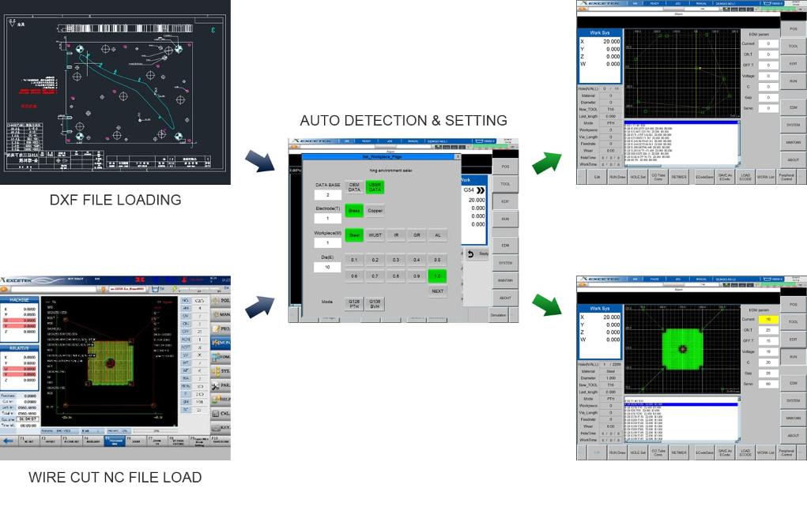This screenshot has height=518, width=807.
Task: Select IR workpiece material in dialog
Action: coord(396,235)
